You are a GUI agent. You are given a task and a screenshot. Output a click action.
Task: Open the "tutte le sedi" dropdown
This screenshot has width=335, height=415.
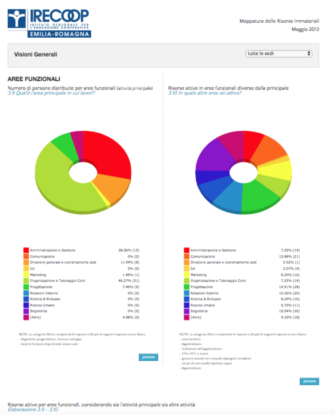(x=279, y=53)
